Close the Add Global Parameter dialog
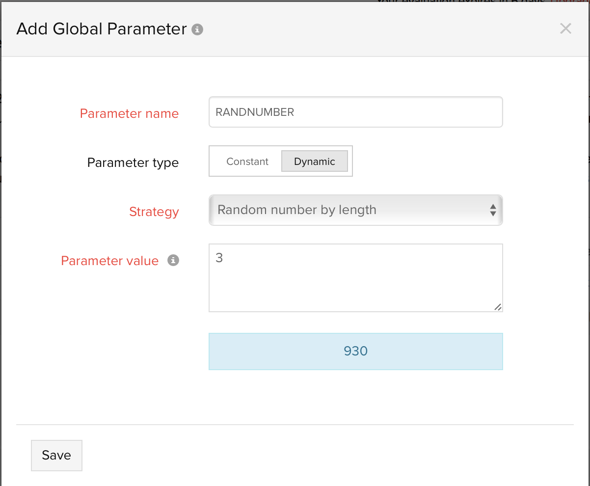 click(x=565, y=28)
